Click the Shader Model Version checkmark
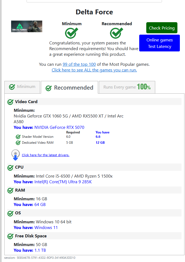This screenshot has height=262, width=185. pos(18,137)
